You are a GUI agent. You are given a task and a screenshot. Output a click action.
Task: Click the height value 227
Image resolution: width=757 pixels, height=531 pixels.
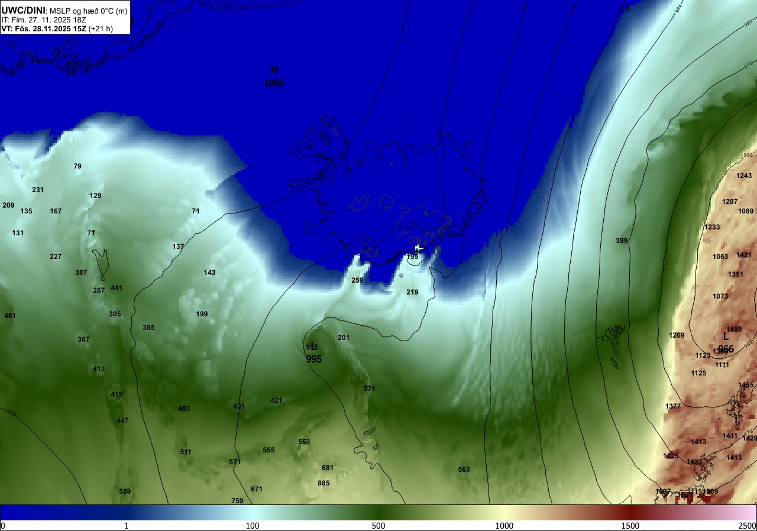click(x=56, y=257)
